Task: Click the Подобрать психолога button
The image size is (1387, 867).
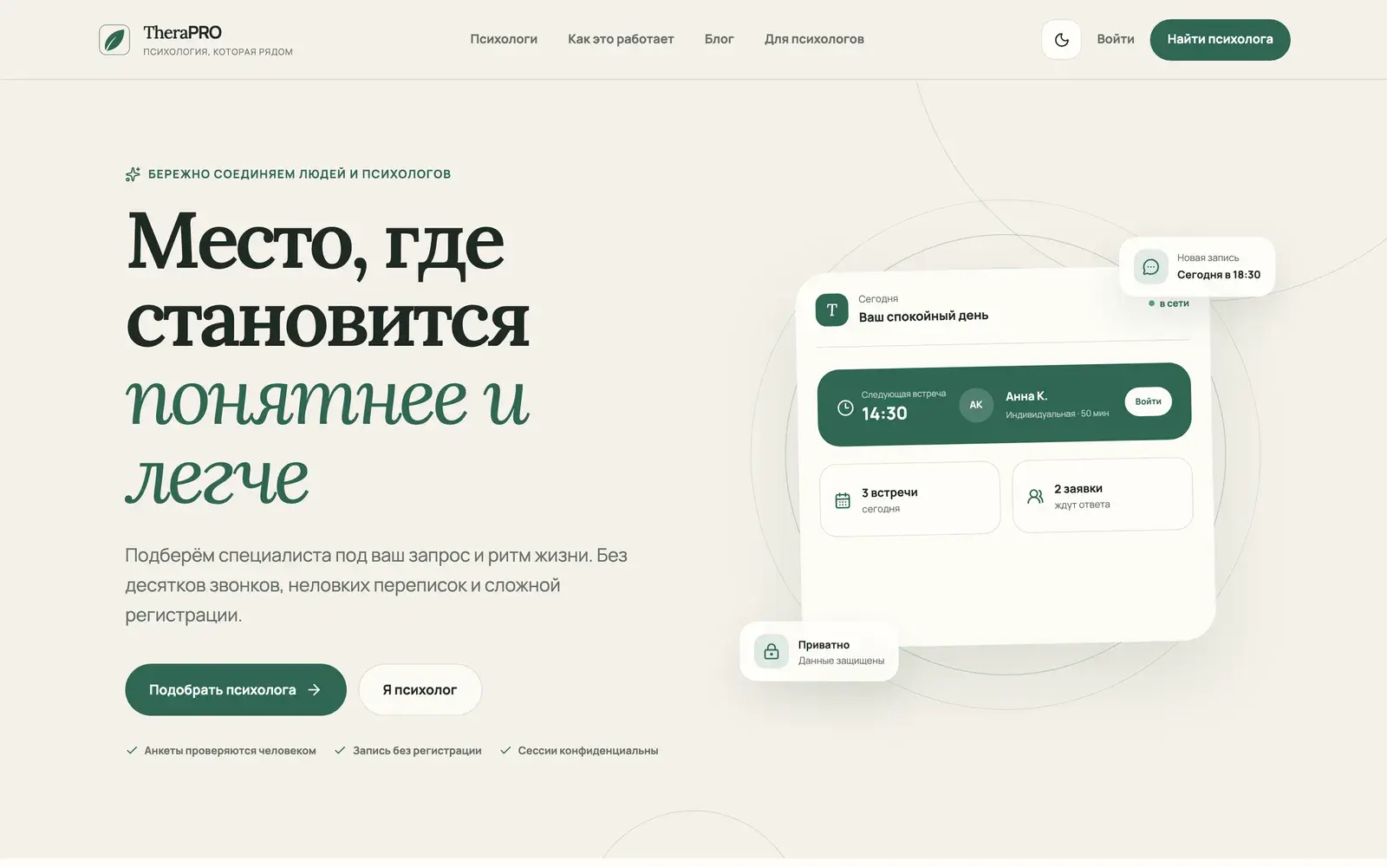Action: (x=236, y=689)
